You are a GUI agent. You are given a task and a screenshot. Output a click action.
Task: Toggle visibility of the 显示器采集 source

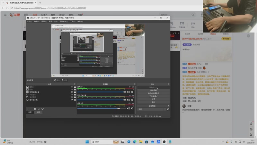pos(72,100)
